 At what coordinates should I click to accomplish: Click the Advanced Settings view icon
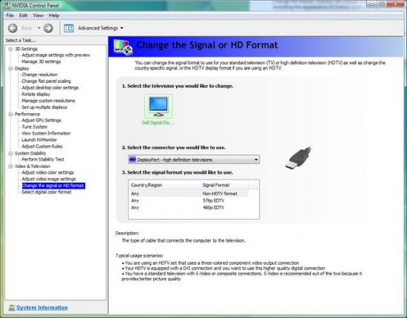click(69, 28)
